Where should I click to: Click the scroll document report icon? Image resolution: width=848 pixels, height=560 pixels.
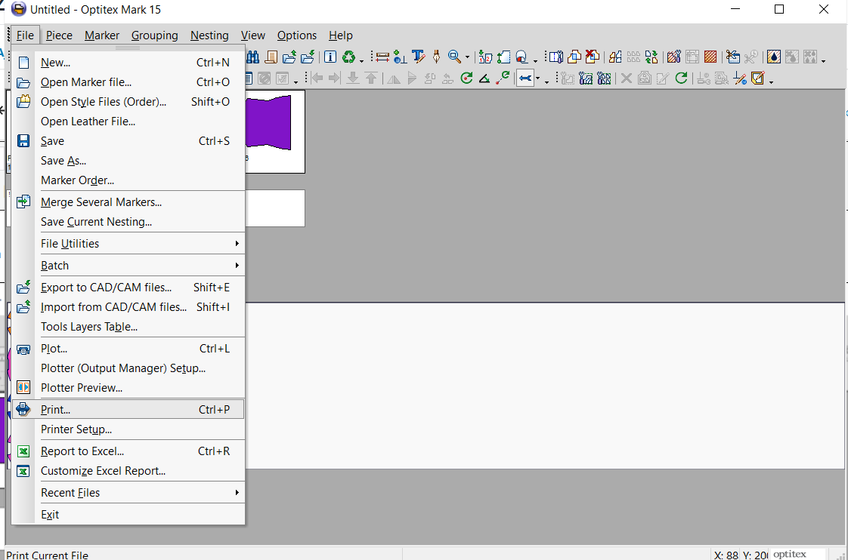coord(271,57)
